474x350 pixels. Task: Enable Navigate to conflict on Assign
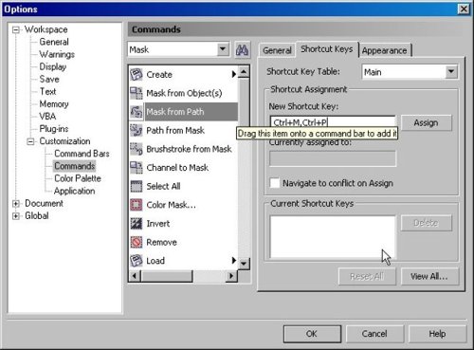275,183
